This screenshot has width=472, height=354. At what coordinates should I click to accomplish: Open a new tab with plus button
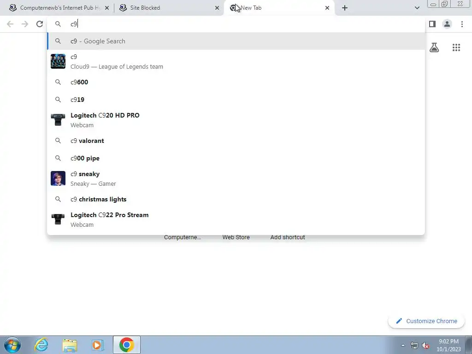point(345,8)
